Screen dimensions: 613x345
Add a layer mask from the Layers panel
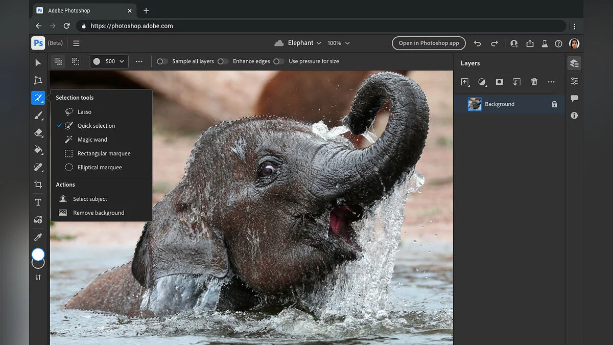coord(499,82)
